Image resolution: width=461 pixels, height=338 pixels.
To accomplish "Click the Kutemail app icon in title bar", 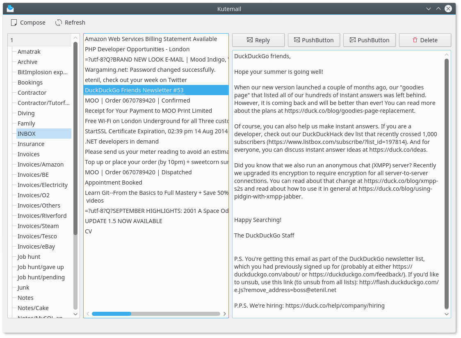I will [x=10, y=9].
